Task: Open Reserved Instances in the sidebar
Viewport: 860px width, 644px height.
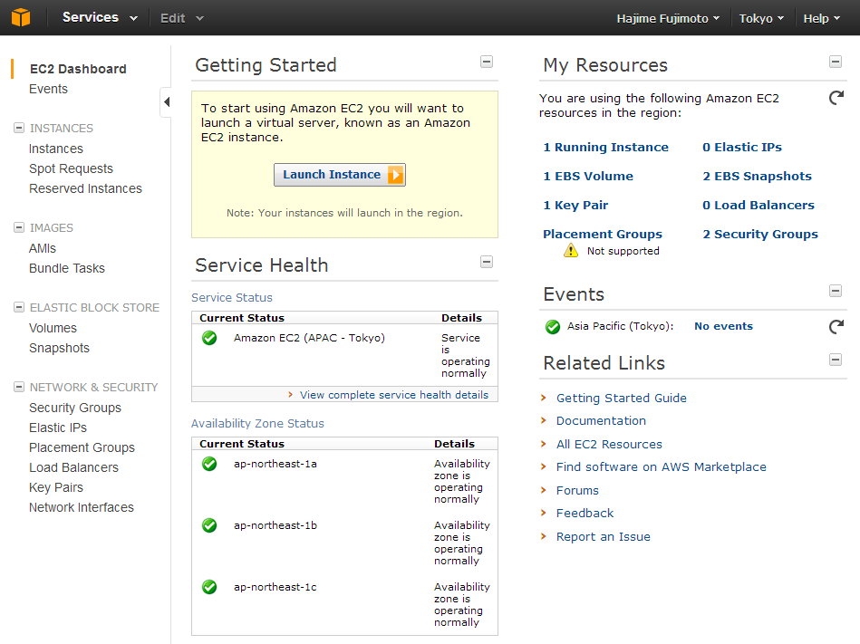Action: coord(85,188)
